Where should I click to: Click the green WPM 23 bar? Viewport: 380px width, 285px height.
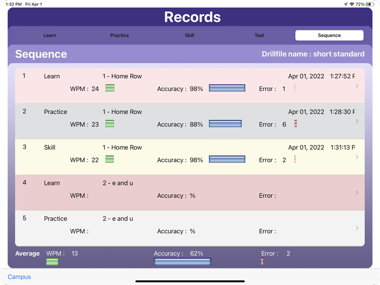tap(110, 124)
